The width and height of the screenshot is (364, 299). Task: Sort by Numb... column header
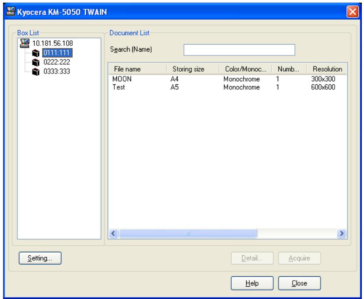click(x=289, y=69)
